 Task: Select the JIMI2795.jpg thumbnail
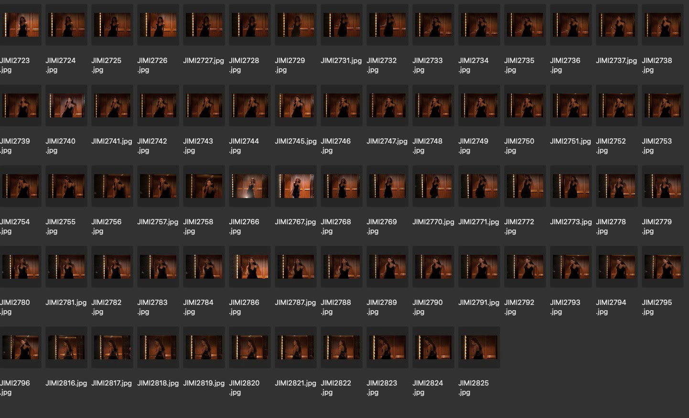point(662,267)
